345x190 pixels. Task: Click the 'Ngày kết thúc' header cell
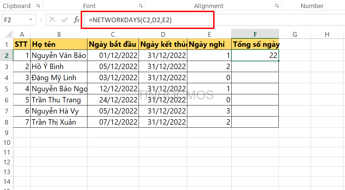point(163,44)
